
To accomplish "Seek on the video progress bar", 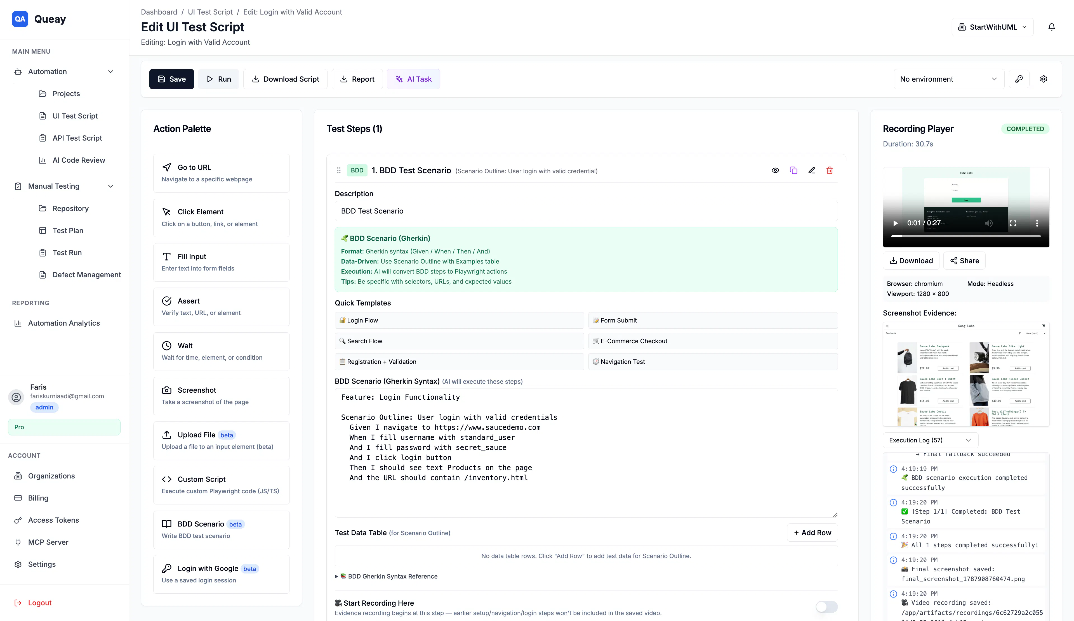I will 966,236.
